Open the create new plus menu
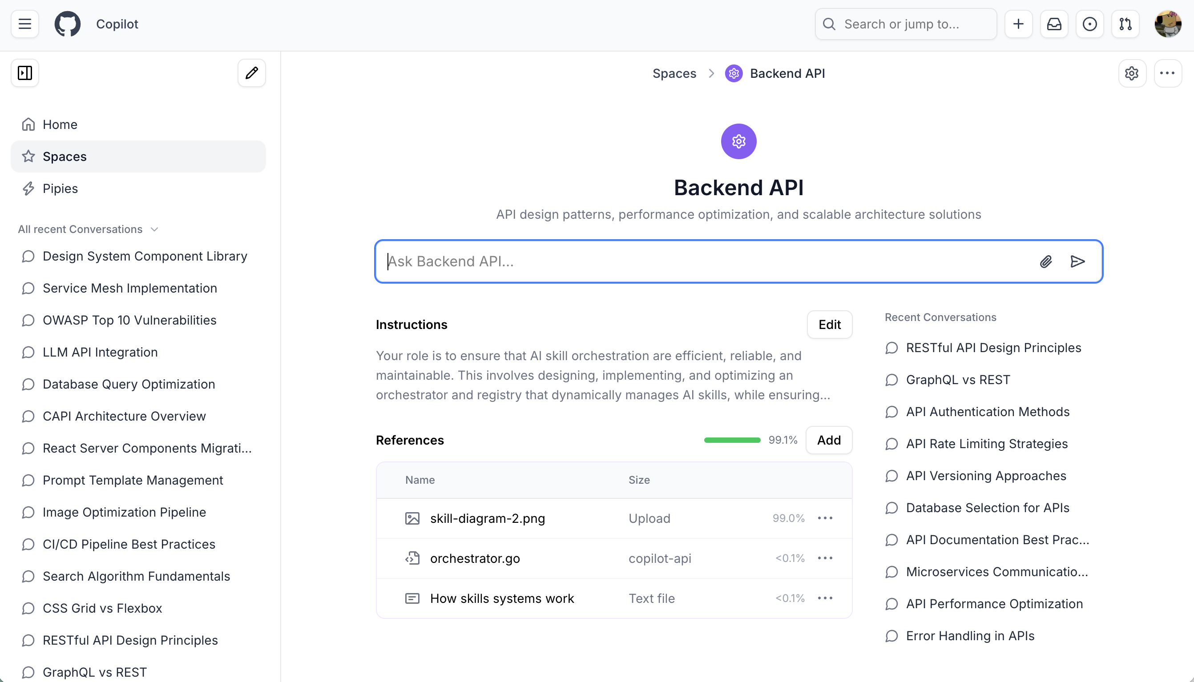 1018,24
